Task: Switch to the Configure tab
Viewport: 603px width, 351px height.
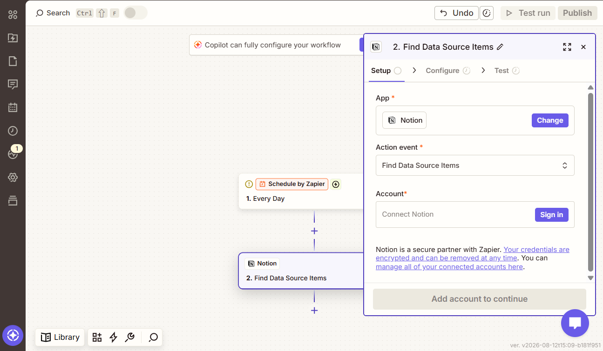Action: click(447, 71)
